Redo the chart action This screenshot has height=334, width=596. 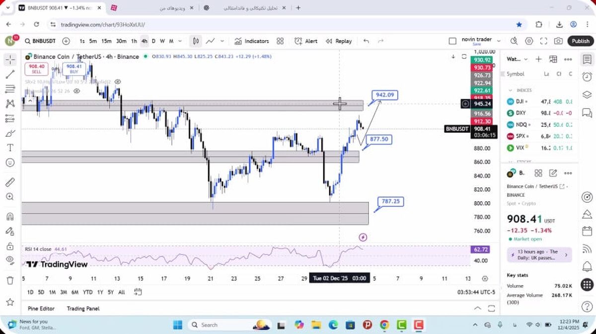point(381,41)
